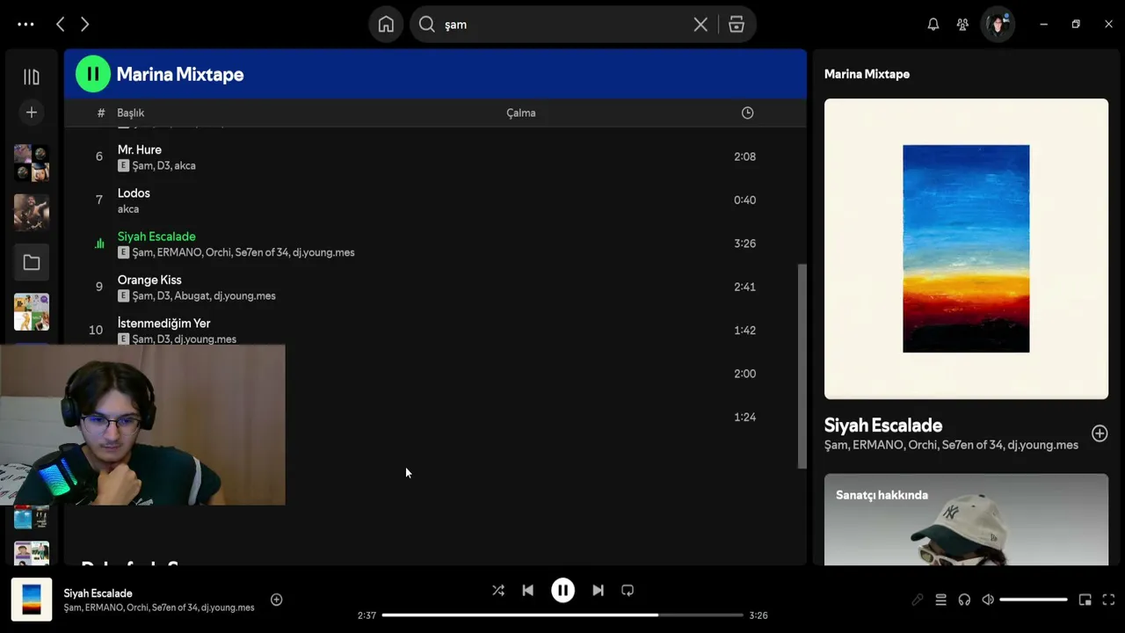The width and height of the screenshot is (1125, 633).
Task: Add Siyah Escalade to library from the right panel
Action: pyautogui.click(x=1100, y=433)
